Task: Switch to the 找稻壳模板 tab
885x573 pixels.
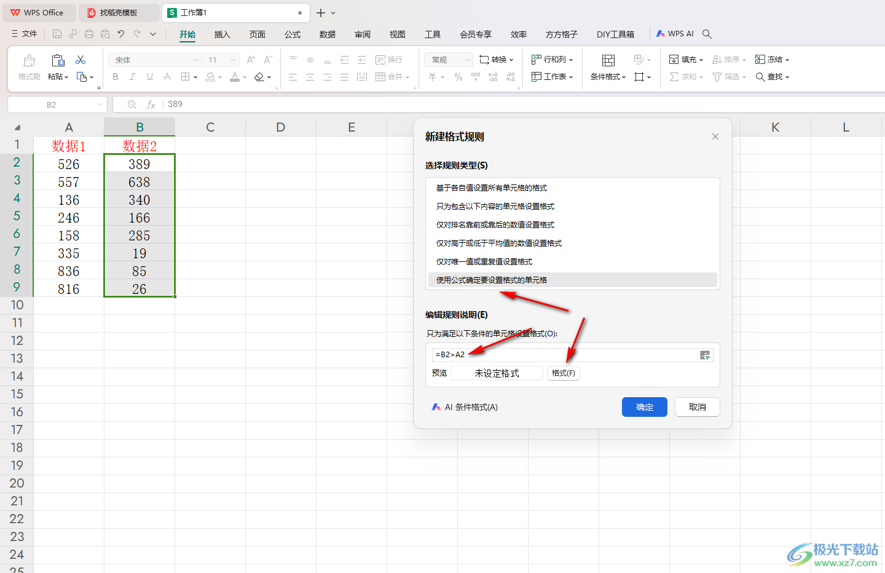Action: tap(119, 12)
